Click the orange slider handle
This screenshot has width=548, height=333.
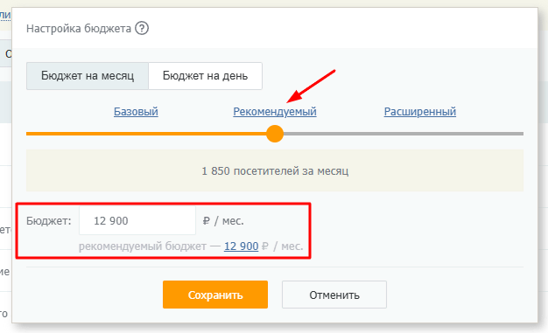click(x=275, y=134)
